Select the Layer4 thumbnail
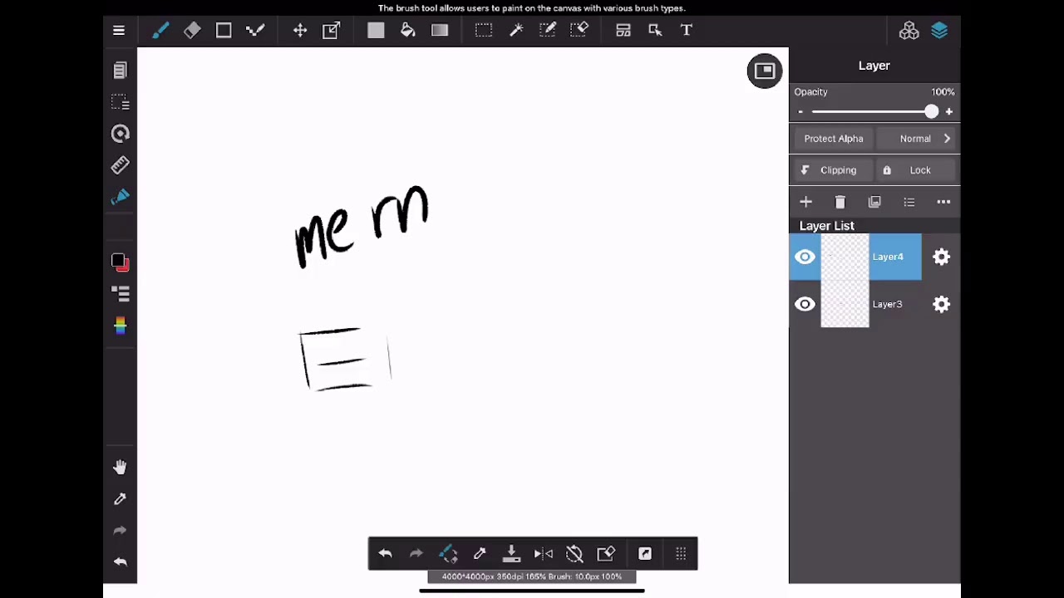The width and height of the screenshot is (1064, 598). 845,257
